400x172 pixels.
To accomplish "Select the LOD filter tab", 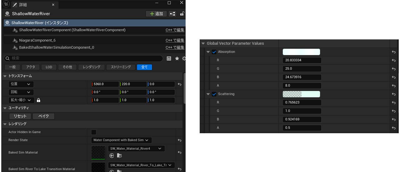I will (49, 67).
